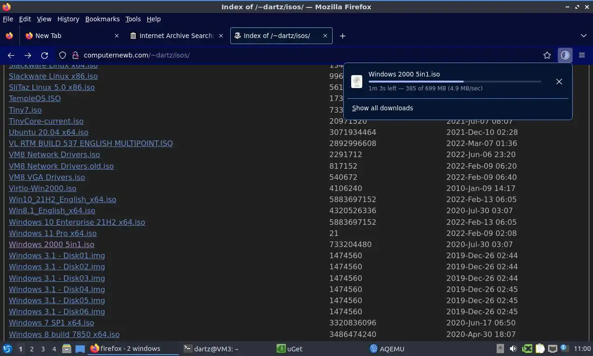
Task: Open the file manager from the taskbar
Action: click(67, 349)
